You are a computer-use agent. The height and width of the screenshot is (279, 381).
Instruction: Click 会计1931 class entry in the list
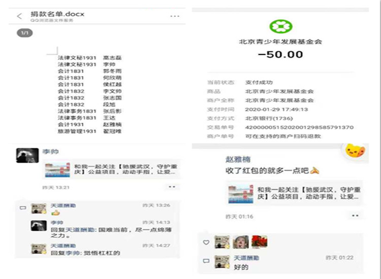tap(71, 124)
